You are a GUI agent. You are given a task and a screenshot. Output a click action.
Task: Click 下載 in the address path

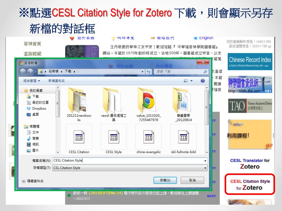tap(68, 71)
